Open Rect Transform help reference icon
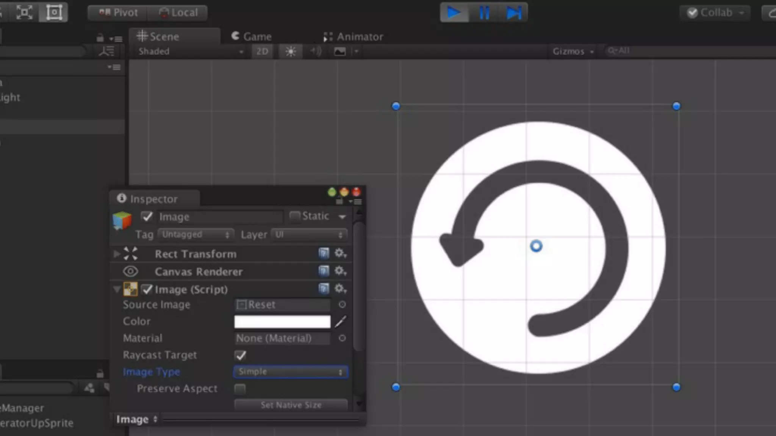 (324, 253)
